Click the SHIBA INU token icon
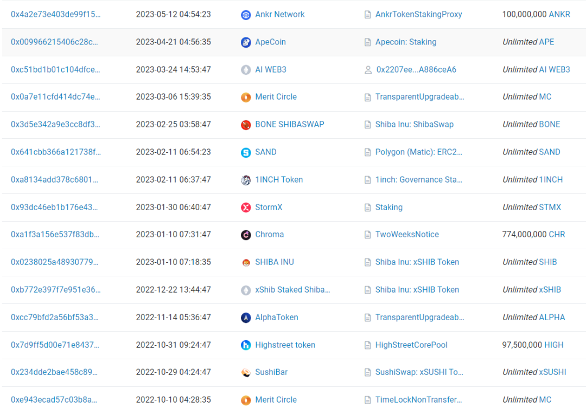The width and height of the screenshot is (586, 408). click(x=246, y=263)
